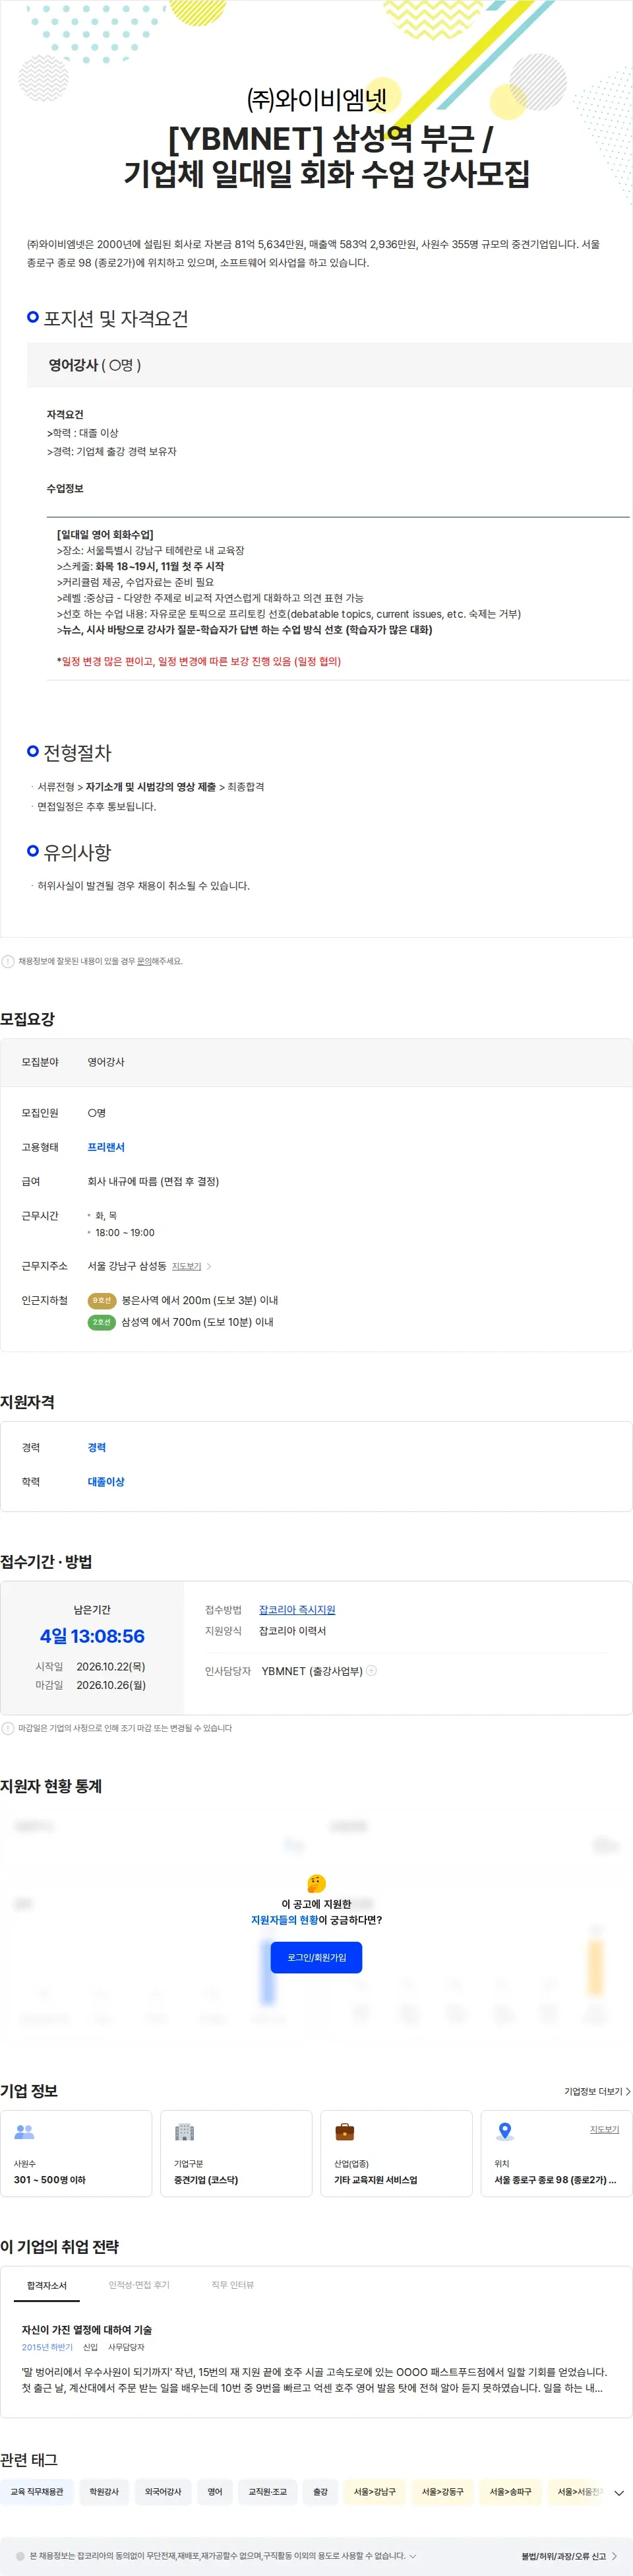This screenshot has height=2576, width=633.
Task: Expand the YBMNET 인사담당자 plus icon
Action: 371,1670
